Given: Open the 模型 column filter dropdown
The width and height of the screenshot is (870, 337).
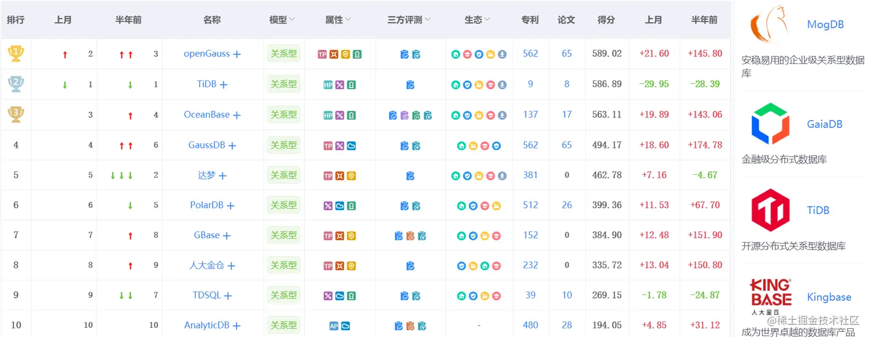Looking at the screenshot, I should click(292, 20).
